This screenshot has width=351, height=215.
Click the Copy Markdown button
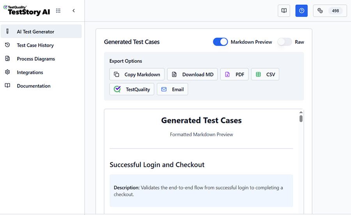[x=137, y=75]
